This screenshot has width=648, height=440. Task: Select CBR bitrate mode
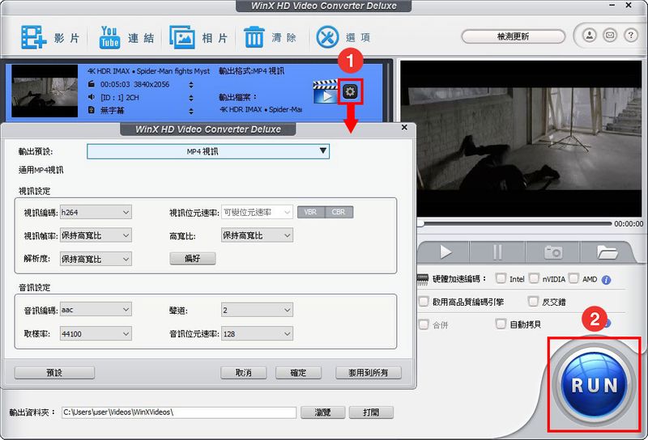pyautogui.click(x=339, y=212)
